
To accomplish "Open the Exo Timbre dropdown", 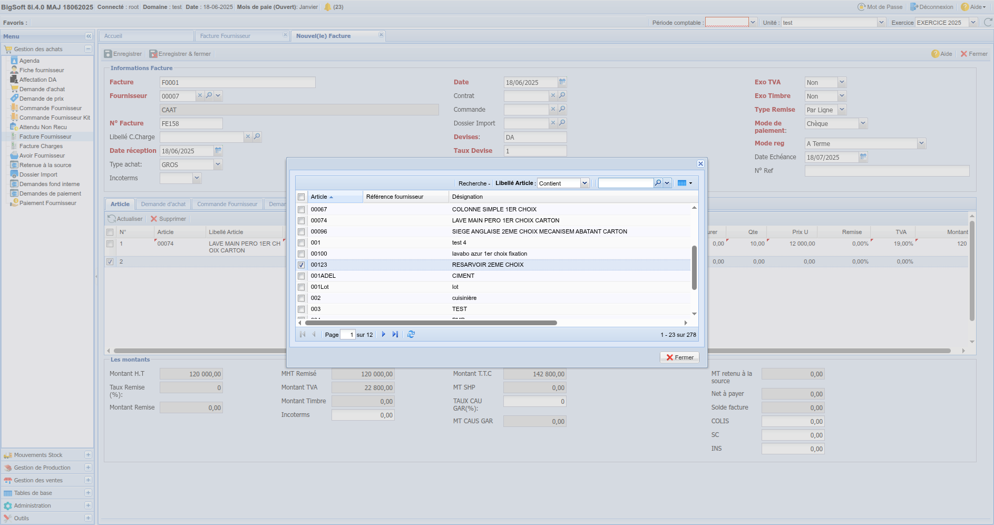I will pos(842,96).
